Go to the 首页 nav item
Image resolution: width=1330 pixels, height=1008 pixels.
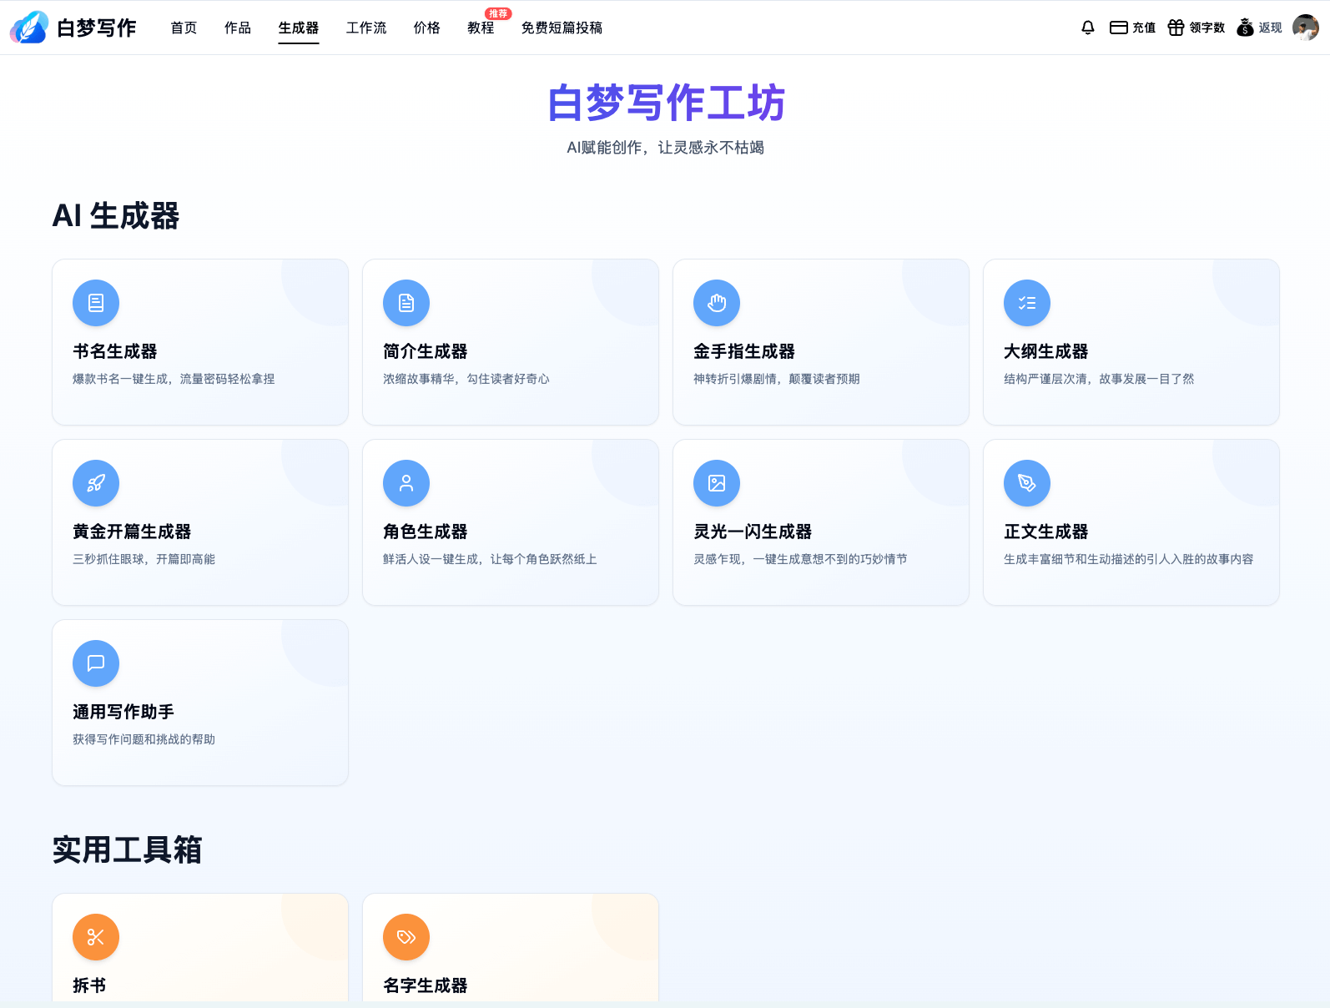click(184, 28)
